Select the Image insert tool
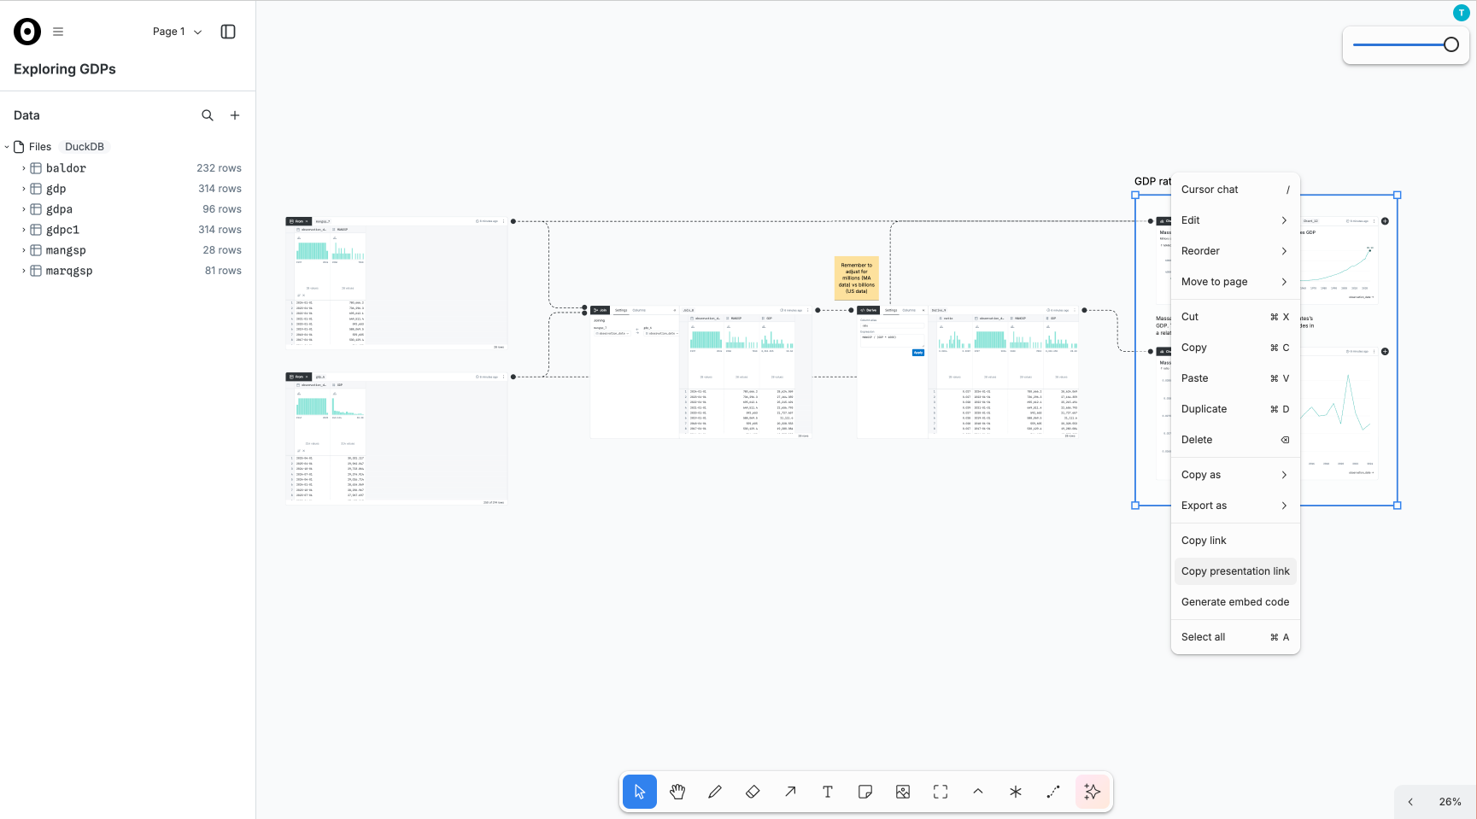Image resolution: width=1477 pixels, height=819 pixels. coord(903,792)
